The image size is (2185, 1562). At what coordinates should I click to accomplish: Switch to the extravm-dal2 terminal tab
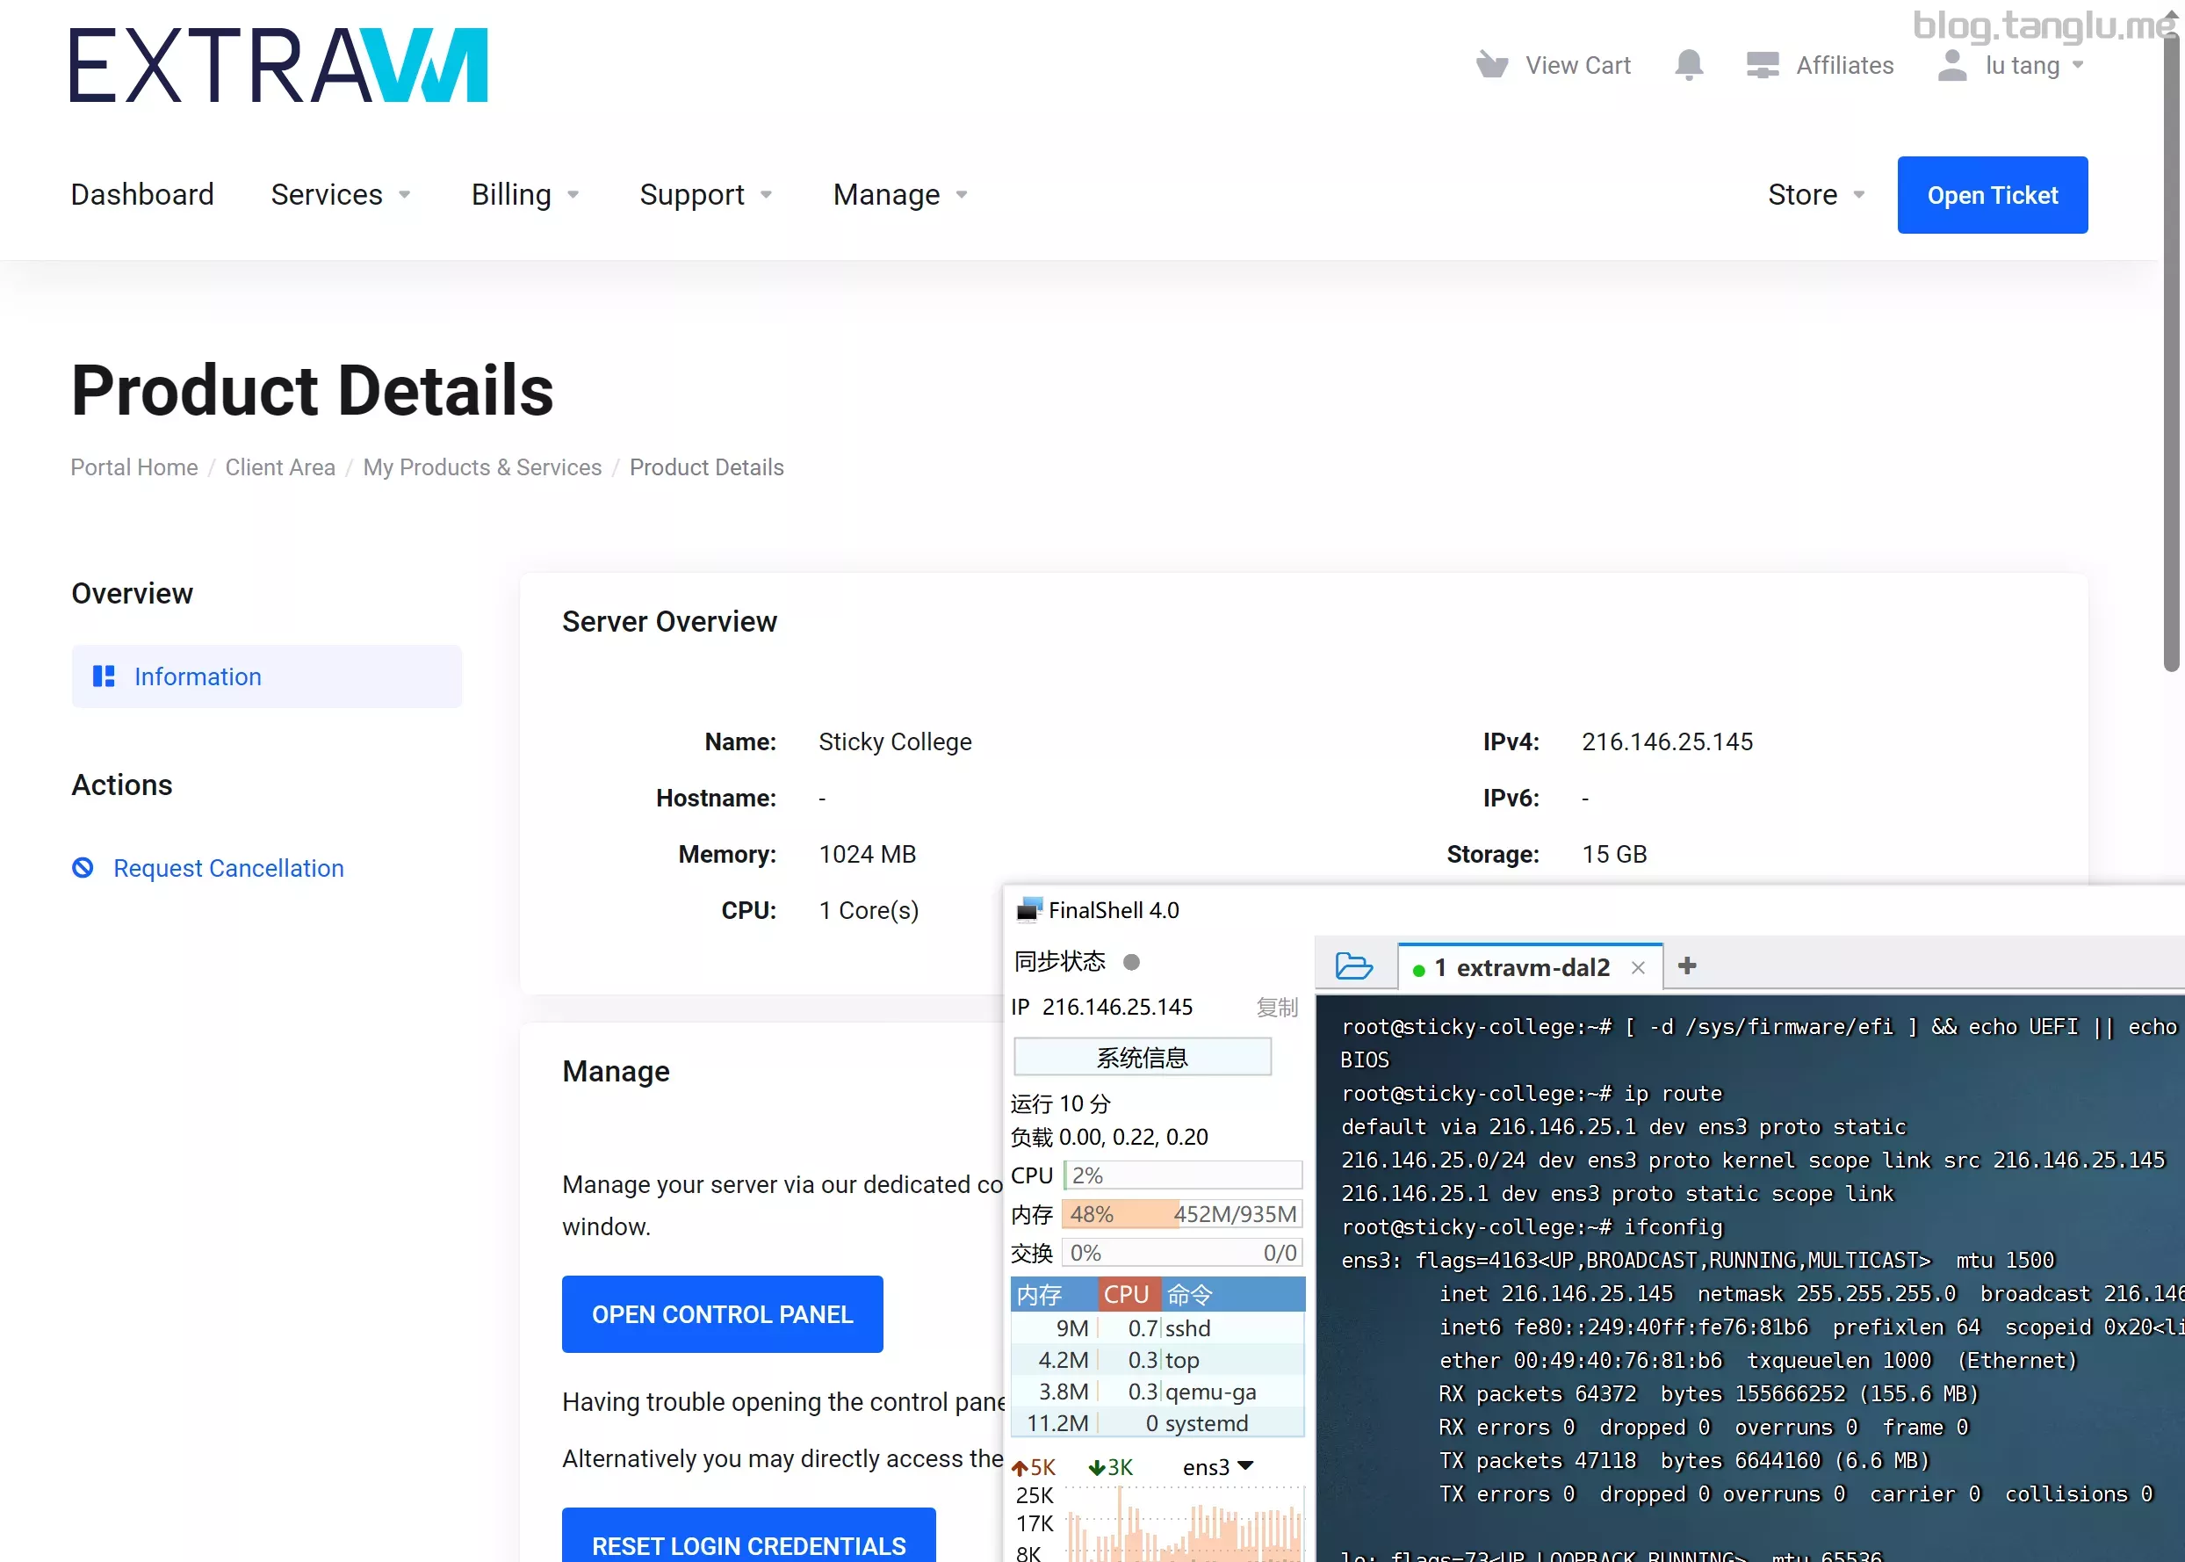pyautogui.click(x=1521, y=967)
